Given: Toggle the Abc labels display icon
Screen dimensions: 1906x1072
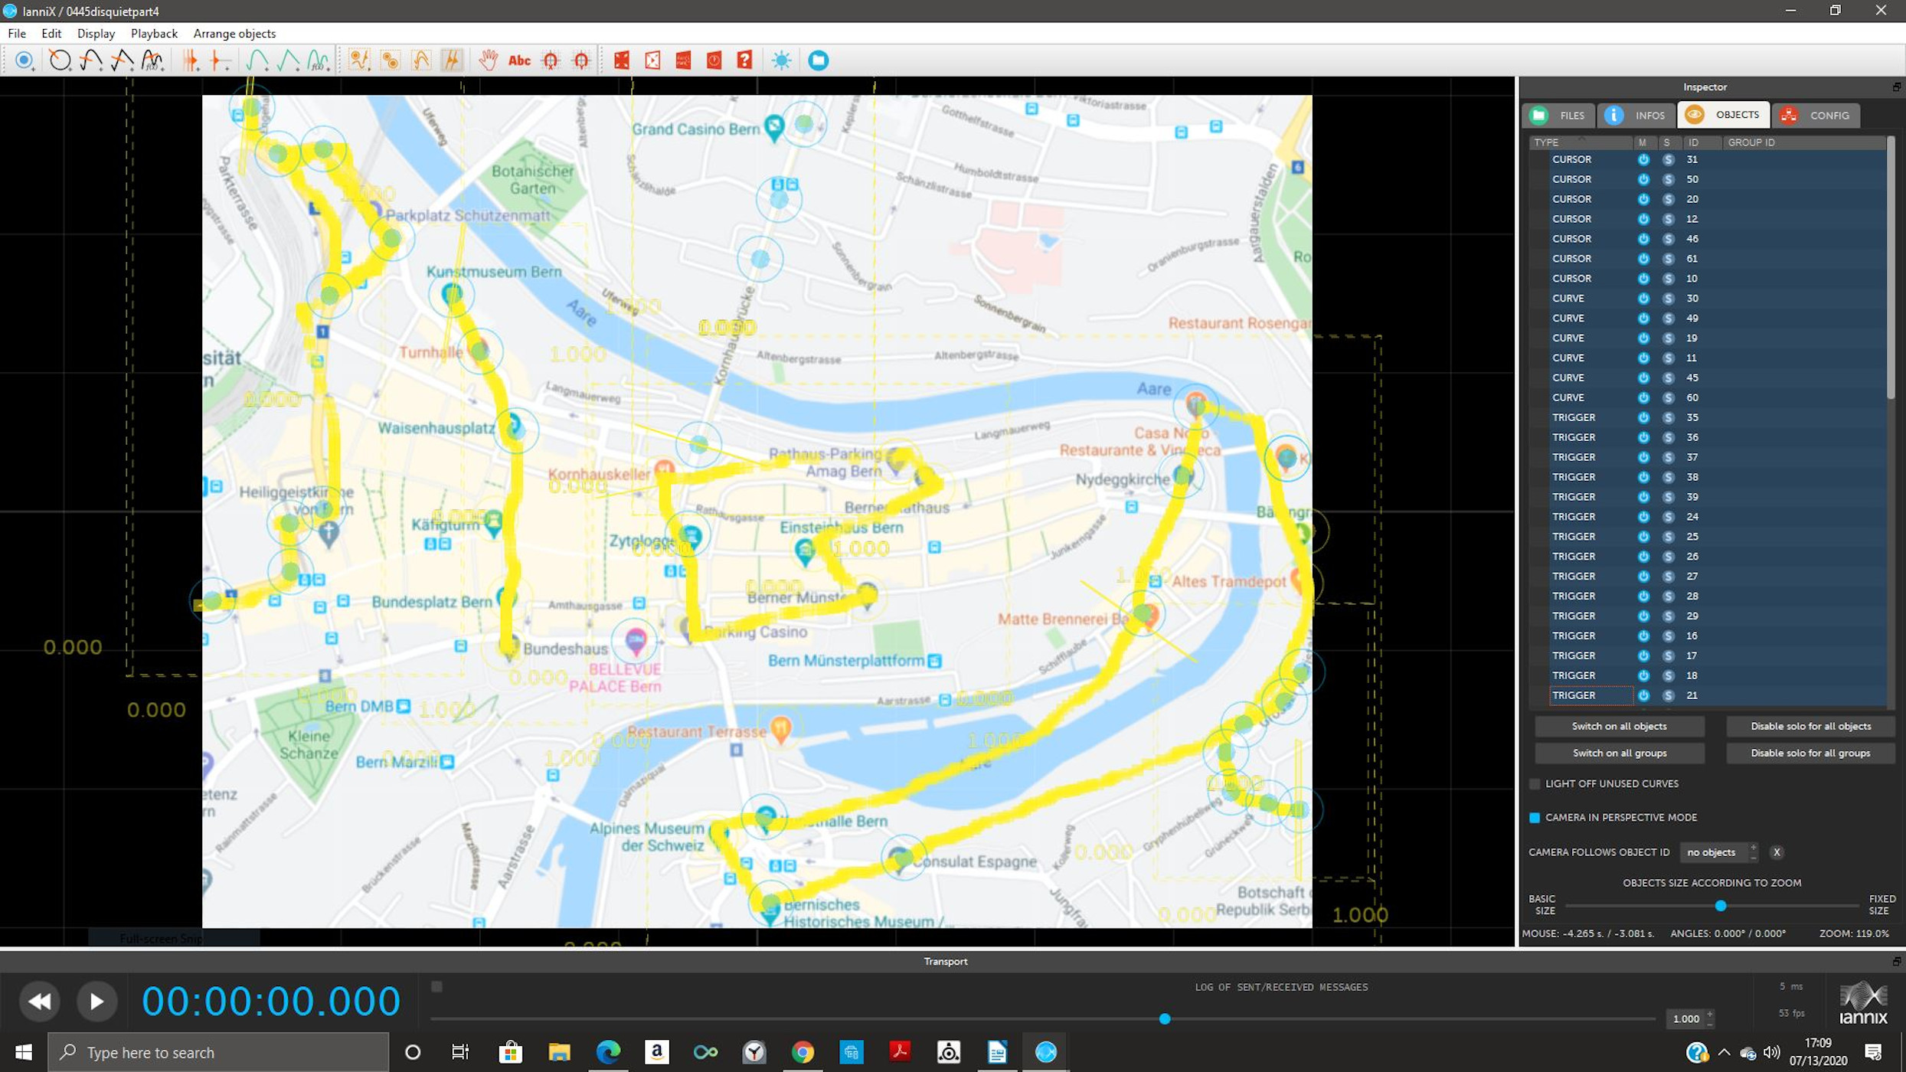Looking at the screenshot, I should (519, 60).
